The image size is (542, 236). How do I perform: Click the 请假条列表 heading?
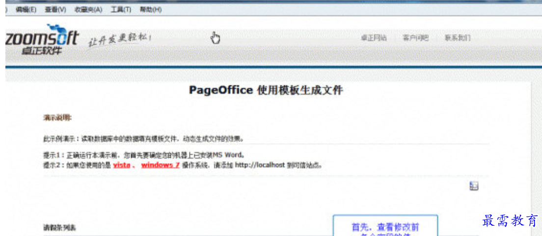[x=59, y=228]
